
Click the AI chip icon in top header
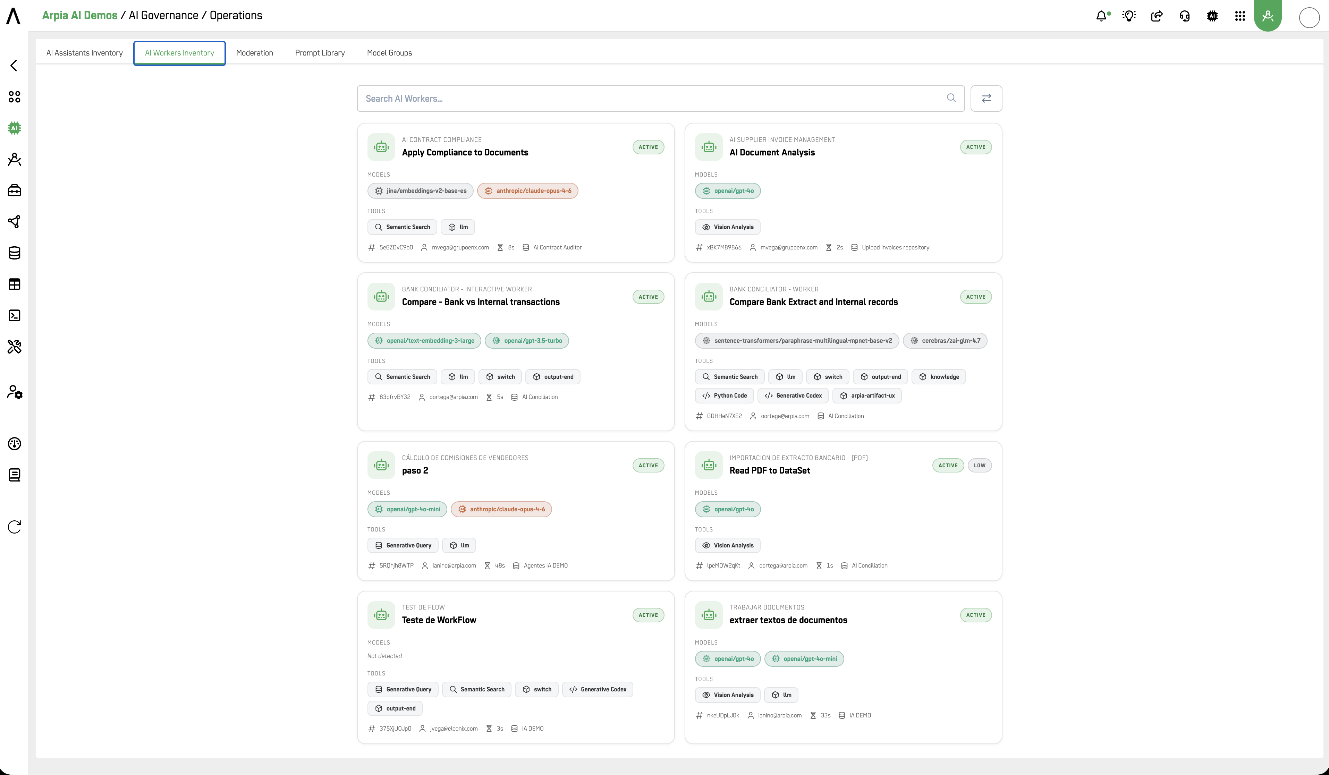click(x=1212, y=16)
